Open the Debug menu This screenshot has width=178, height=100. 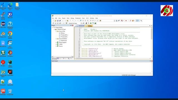(x=72, y=18)
